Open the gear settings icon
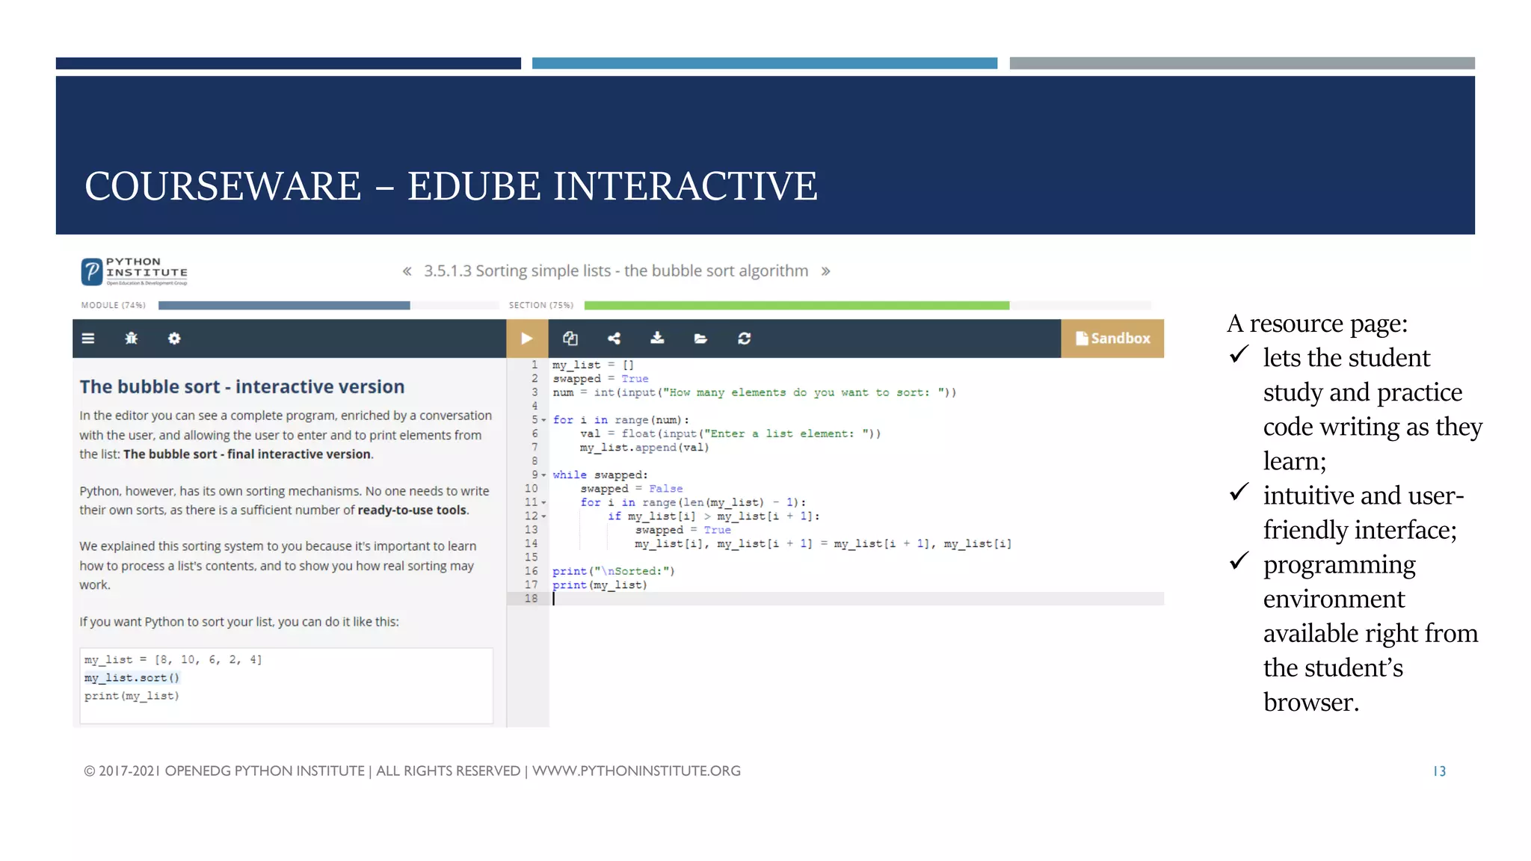 tap(174, 339)
